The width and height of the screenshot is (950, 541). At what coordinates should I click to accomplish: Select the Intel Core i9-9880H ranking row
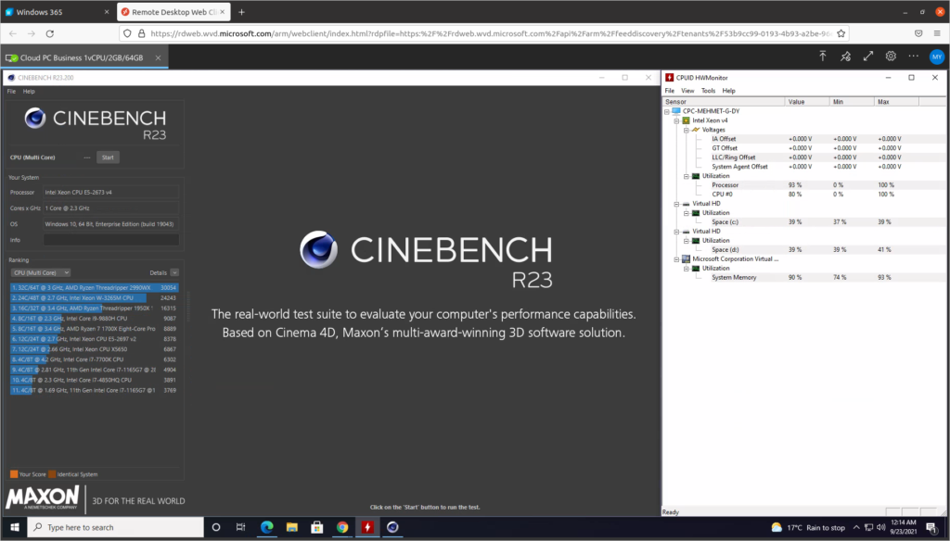click(94, 319)
